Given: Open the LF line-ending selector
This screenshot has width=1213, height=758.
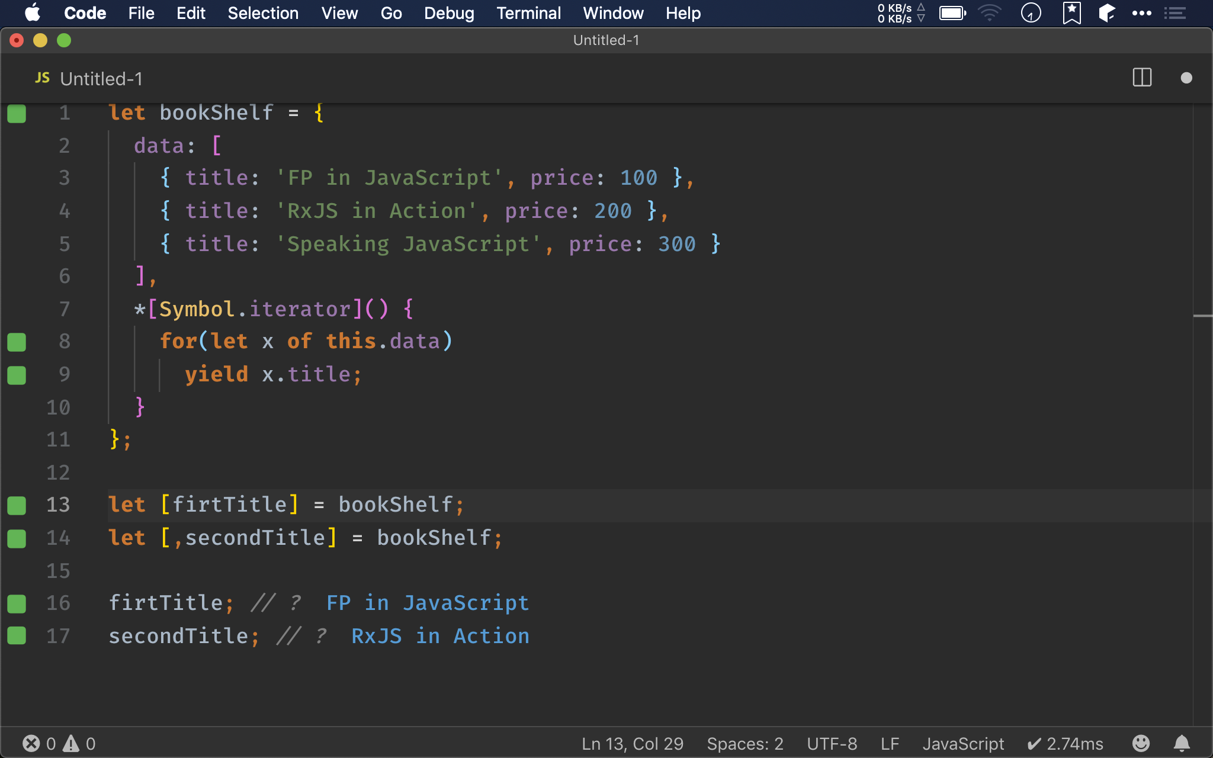Looking at the screenshot, I should [x=889, y=743].
